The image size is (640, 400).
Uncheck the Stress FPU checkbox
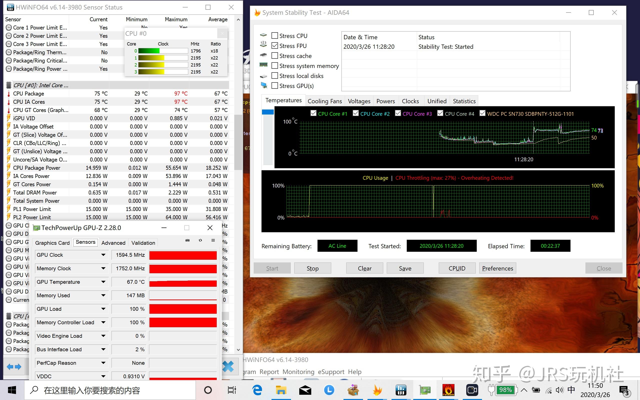(275, 46)
